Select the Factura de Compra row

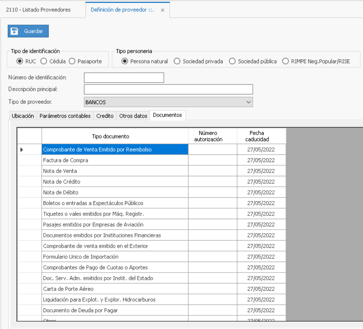(x=115, y=160)
